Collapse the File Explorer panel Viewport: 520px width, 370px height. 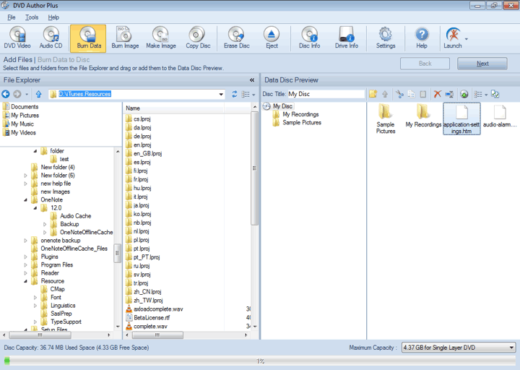252,80
